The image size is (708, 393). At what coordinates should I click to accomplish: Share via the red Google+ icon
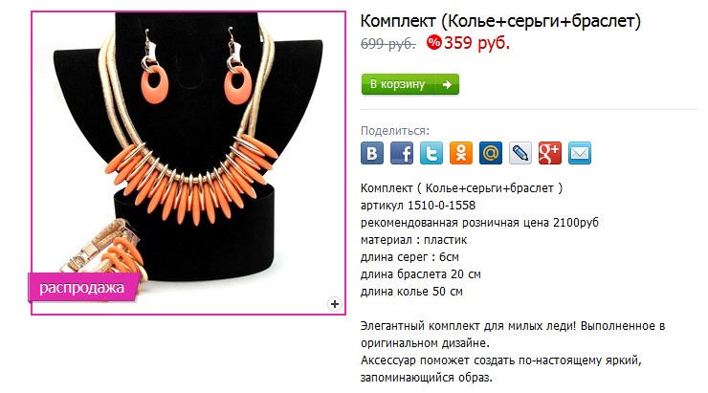(x=550, y=153)
